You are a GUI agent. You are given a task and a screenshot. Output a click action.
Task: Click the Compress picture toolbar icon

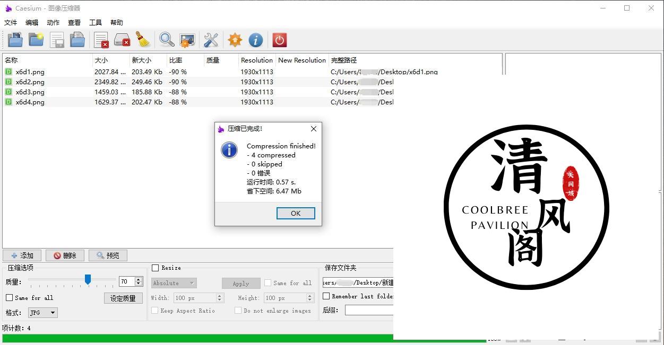pos(187,40)
